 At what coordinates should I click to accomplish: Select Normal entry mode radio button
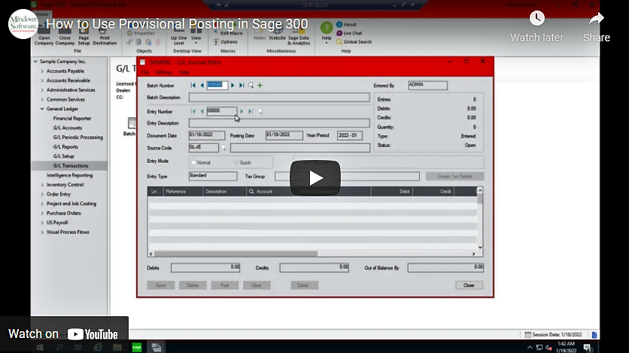pyautogui.click(x=194, y=162)
